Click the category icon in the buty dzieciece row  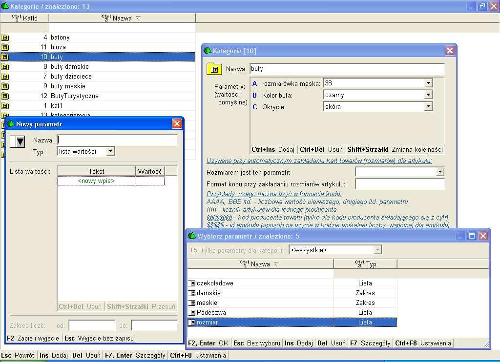pos(5,77)
